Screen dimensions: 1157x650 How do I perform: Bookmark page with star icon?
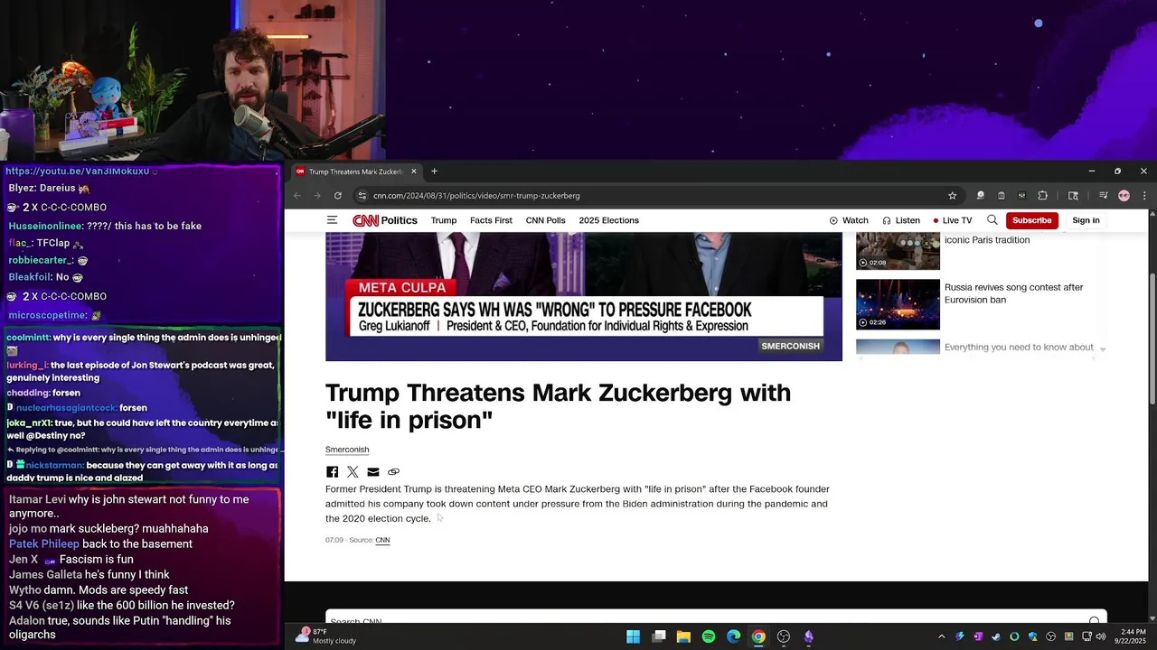[952, 195]
